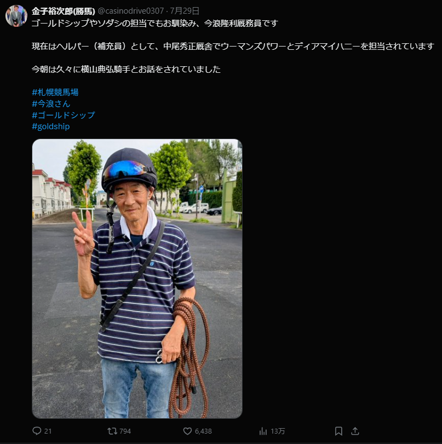Enlarge the attached photo of the man
442x444 pixels.
[137, 279]
